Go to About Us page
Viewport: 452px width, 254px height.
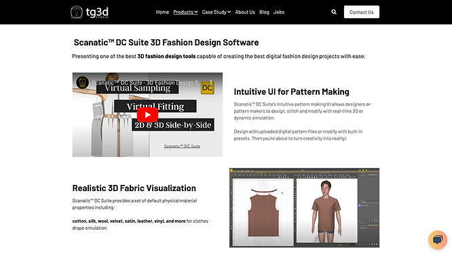coord(245,12)
